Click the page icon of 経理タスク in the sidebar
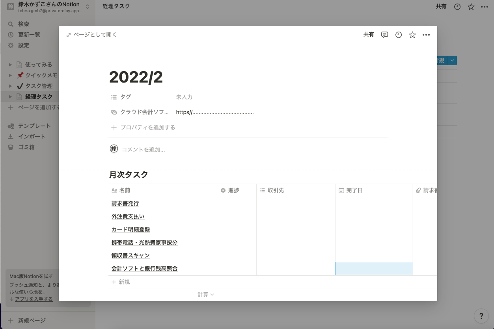Image resolution: width=494 pixels, height=329 pixels. (19, 97)
